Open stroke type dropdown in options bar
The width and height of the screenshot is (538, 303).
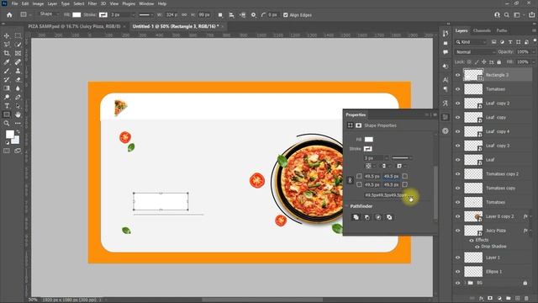(145, 15)
